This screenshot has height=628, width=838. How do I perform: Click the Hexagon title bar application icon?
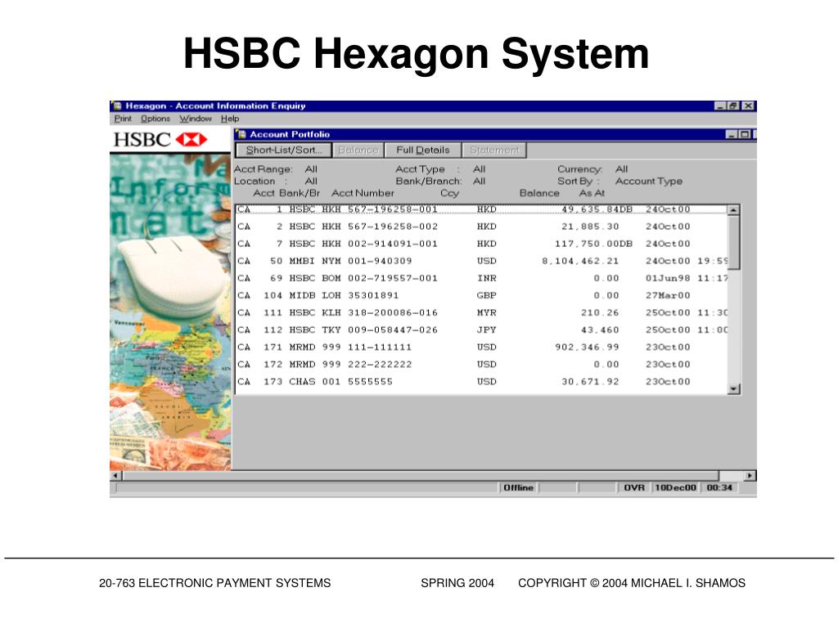[x=117, y=105]
